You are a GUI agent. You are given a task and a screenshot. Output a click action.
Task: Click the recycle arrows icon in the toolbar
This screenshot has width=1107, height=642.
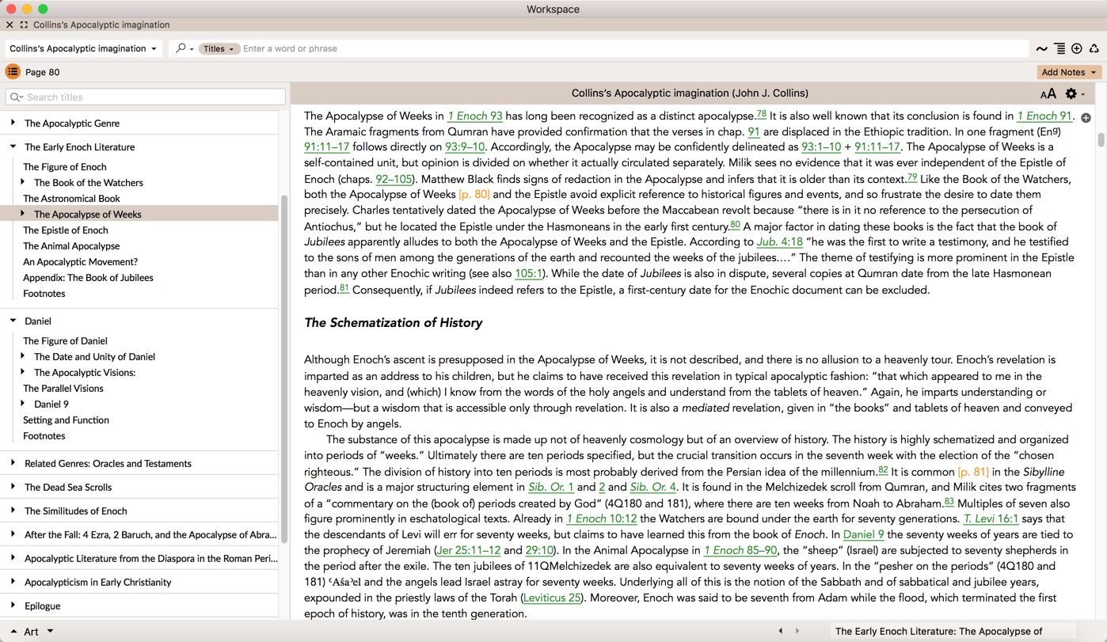pos(1094,49)
